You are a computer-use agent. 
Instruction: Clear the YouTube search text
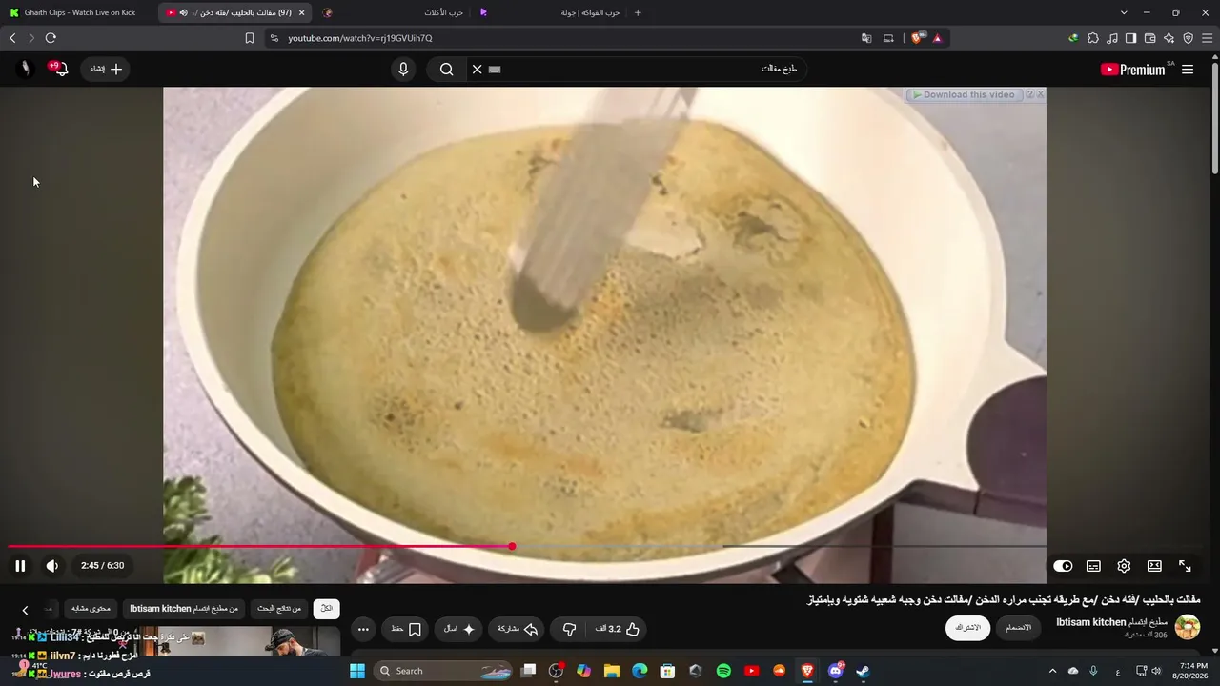point(478,69)
